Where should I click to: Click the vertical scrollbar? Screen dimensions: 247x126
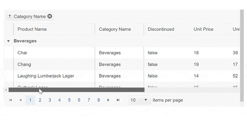242,56
